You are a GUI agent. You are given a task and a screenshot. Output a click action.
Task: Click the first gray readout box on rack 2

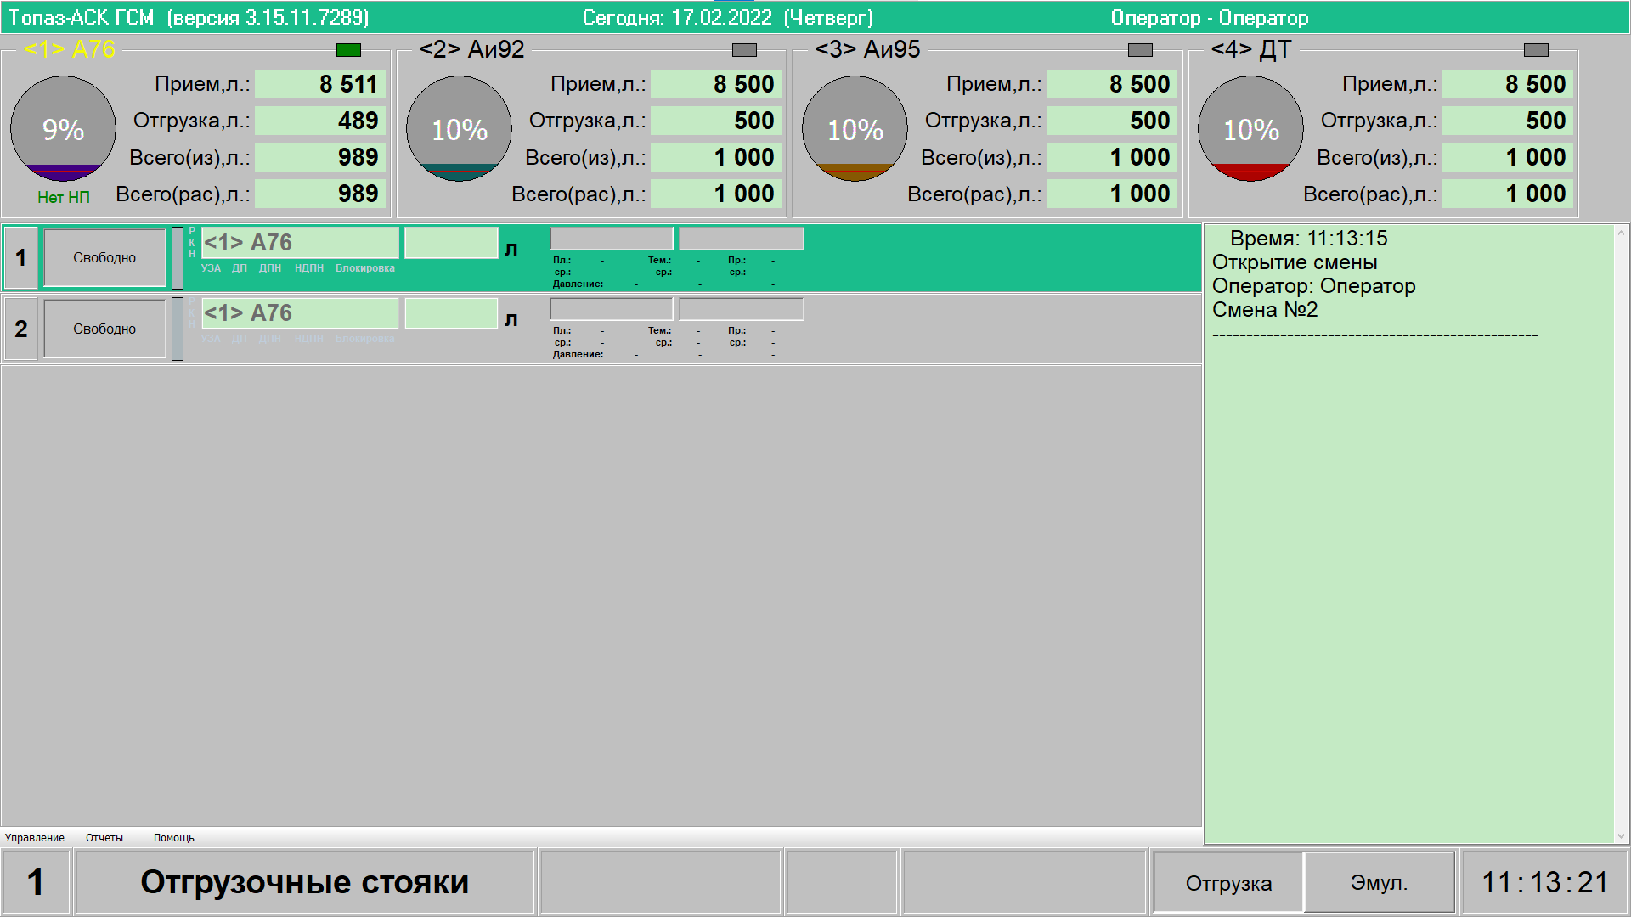(612, 309)
